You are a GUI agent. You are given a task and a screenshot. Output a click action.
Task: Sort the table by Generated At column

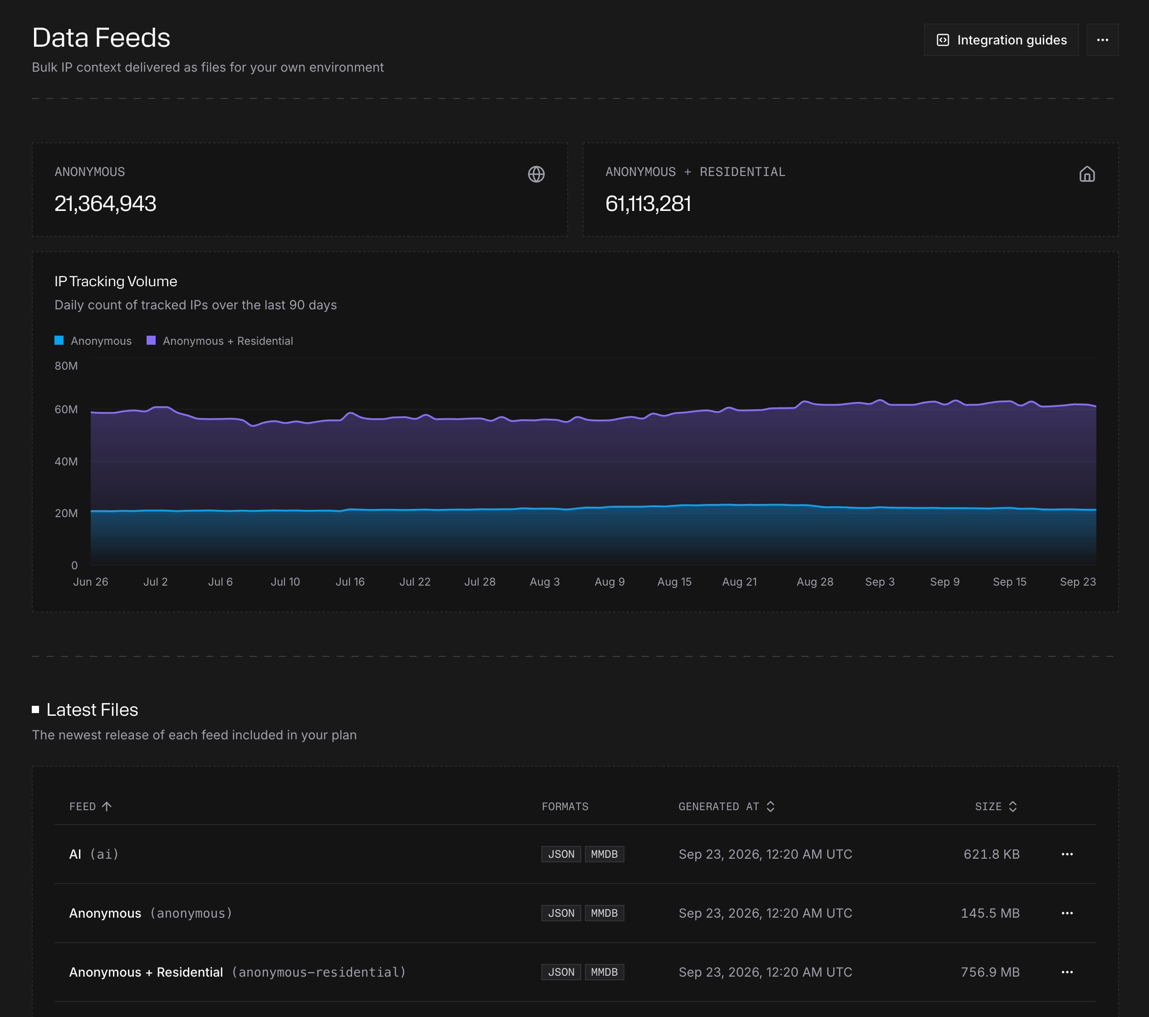pos(726,806)
